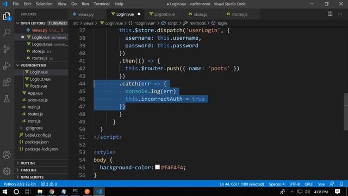
Task: Open Cortana search circle on the taskbar
Action: pos(16,192)
